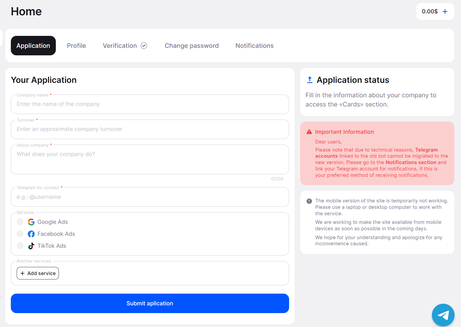Open the Change password tab
The width and height of the screenshot is (461, 327).
coord(192,46)
